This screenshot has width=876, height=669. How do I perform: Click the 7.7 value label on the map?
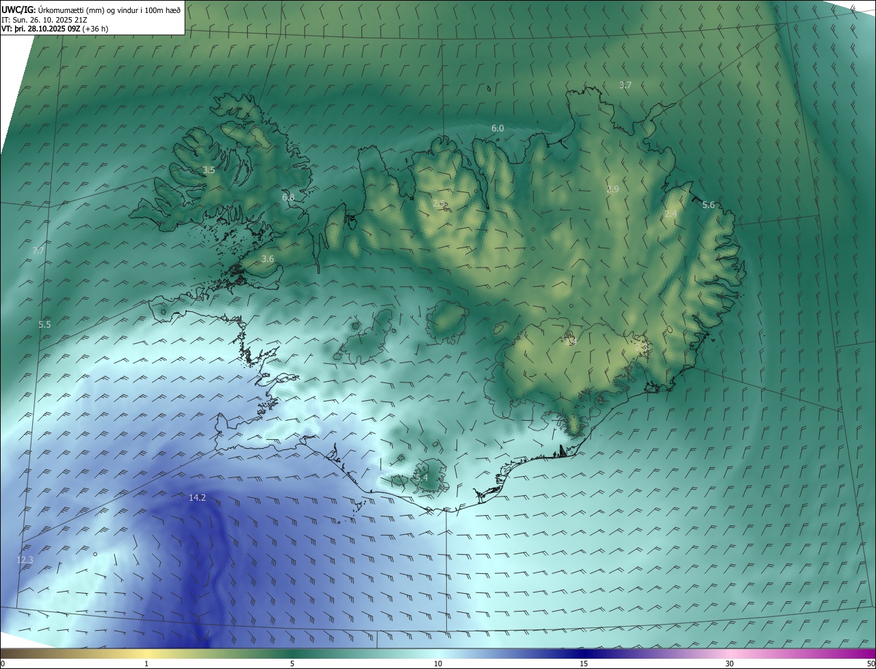pos(38,251)
